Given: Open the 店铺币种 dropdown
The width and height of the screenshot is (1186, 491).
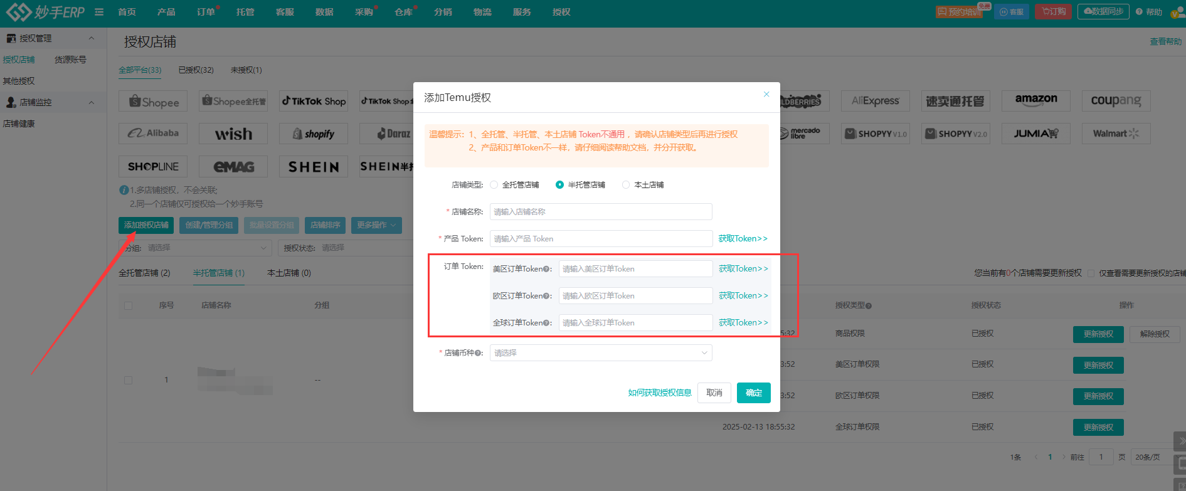Looking at the screenshot, I should (x=601, y=353).
